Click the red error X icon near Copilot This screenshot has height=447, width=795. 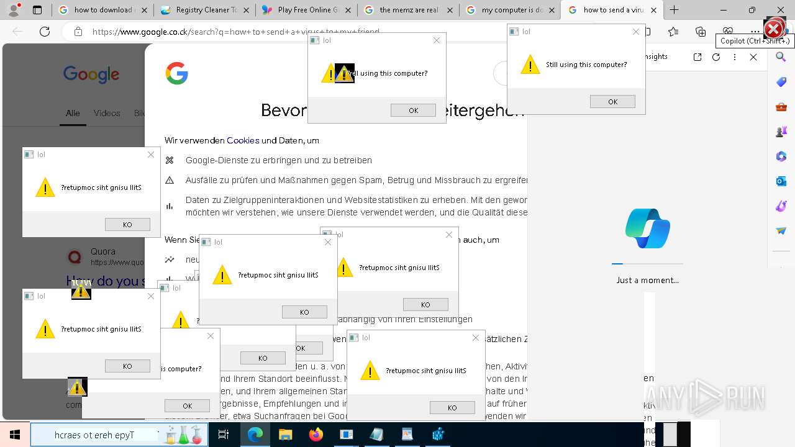[x=773, y=29]
